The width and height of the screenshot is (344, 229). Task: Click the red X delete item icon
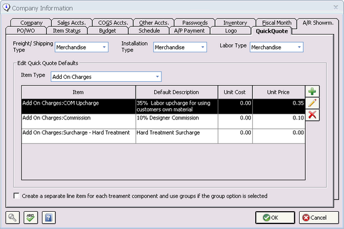pyautogui.click(x=312, y=115)
